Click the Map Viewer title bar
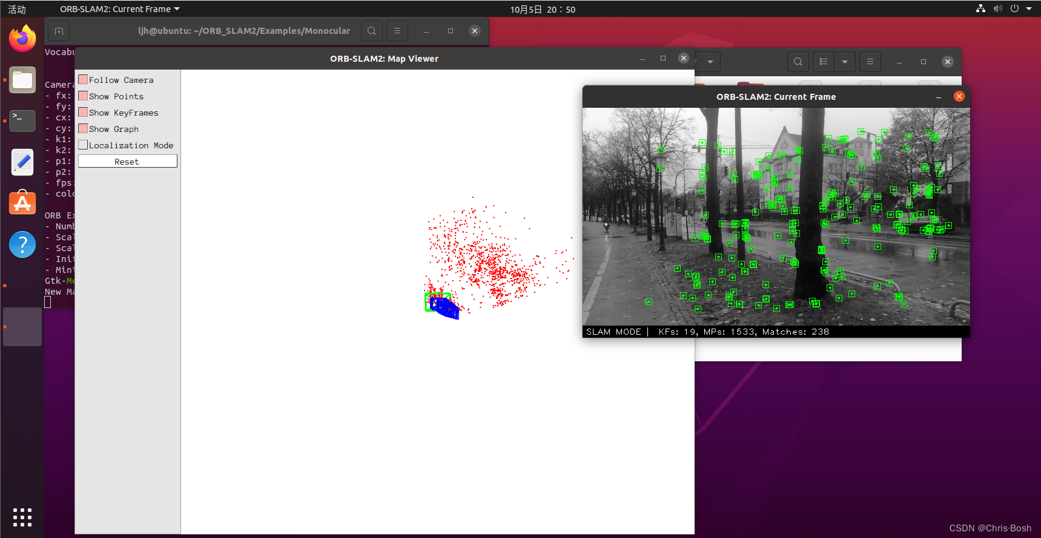1041x538 pixels. [x=384, y=59]
